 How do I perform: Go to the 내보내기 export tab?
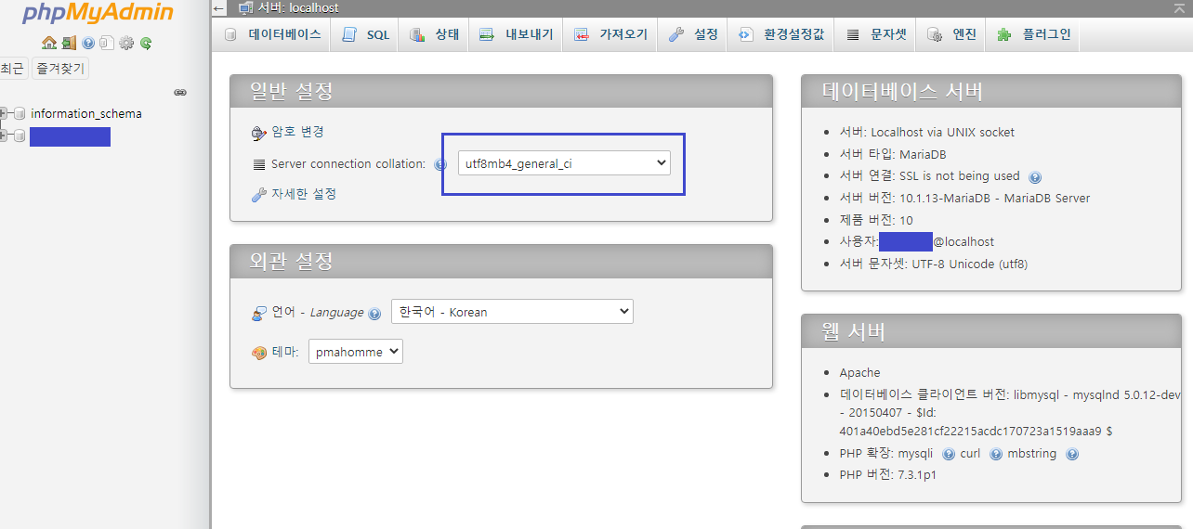click(517, 34)
